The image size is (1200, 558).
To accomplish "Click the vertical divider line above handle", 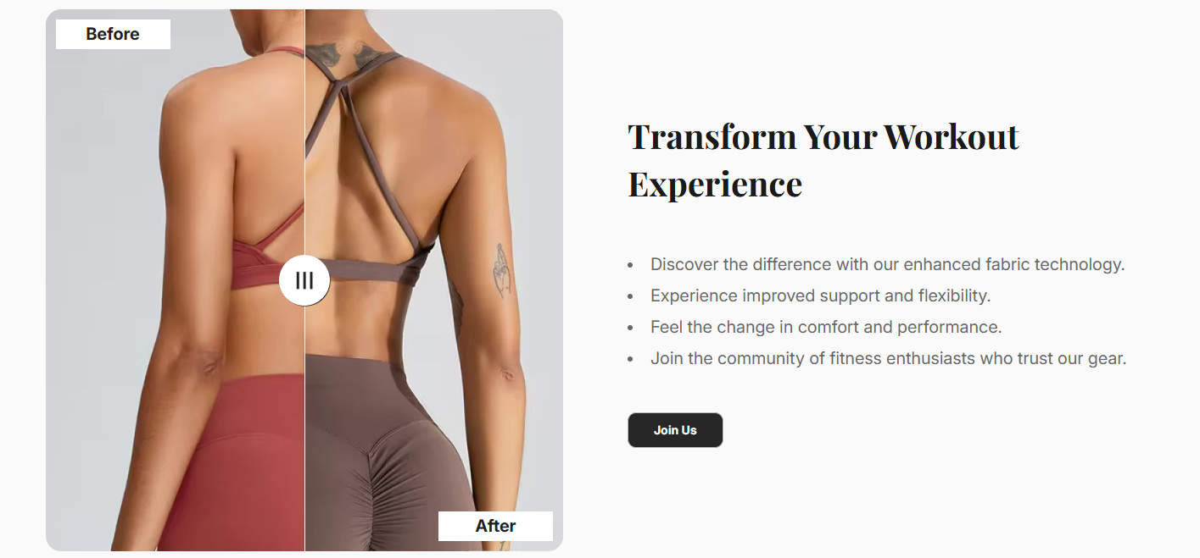I will click(x=304, y=132).
